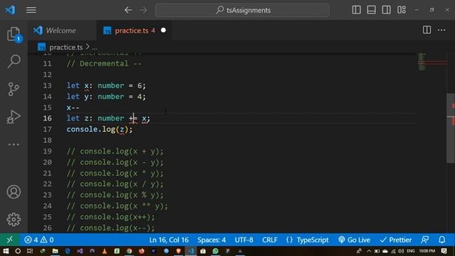Image resolution: width=455 pixels, height=256 pixels.
Task: Go back with the left arrow
Action: pos(128,10)
